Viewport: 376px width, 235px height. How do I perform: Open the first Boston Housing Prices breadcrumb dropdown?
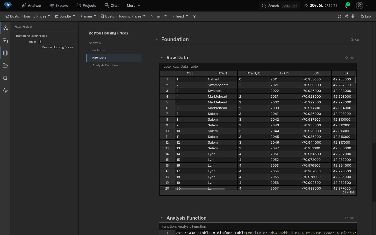[x=28, y=16]
